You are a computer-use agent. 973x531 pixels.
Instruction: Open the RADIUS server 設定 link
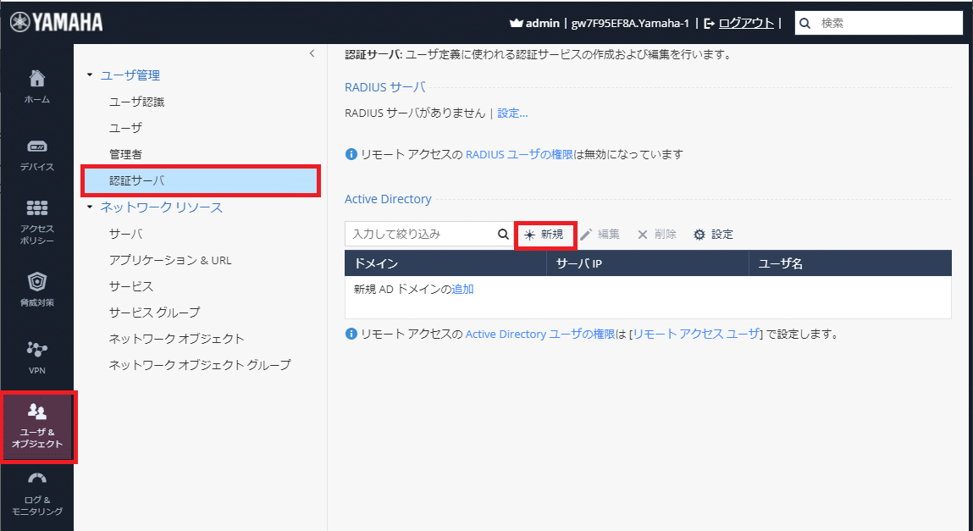512,113
